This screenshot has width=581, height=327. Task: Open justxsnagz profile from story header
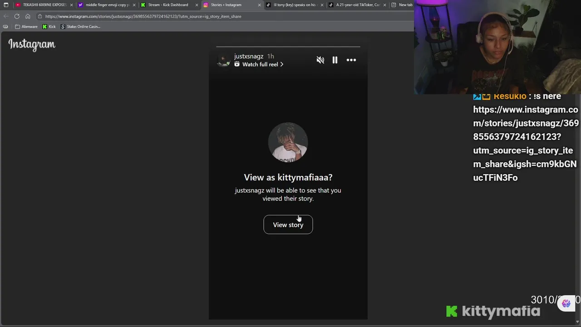coord(249,56)
